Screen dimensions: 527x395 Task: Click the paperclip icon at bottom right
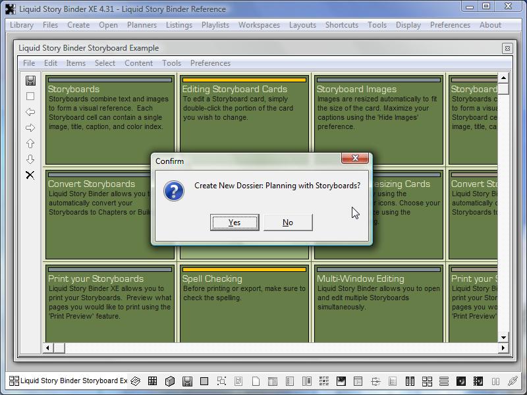click(513, 381)
